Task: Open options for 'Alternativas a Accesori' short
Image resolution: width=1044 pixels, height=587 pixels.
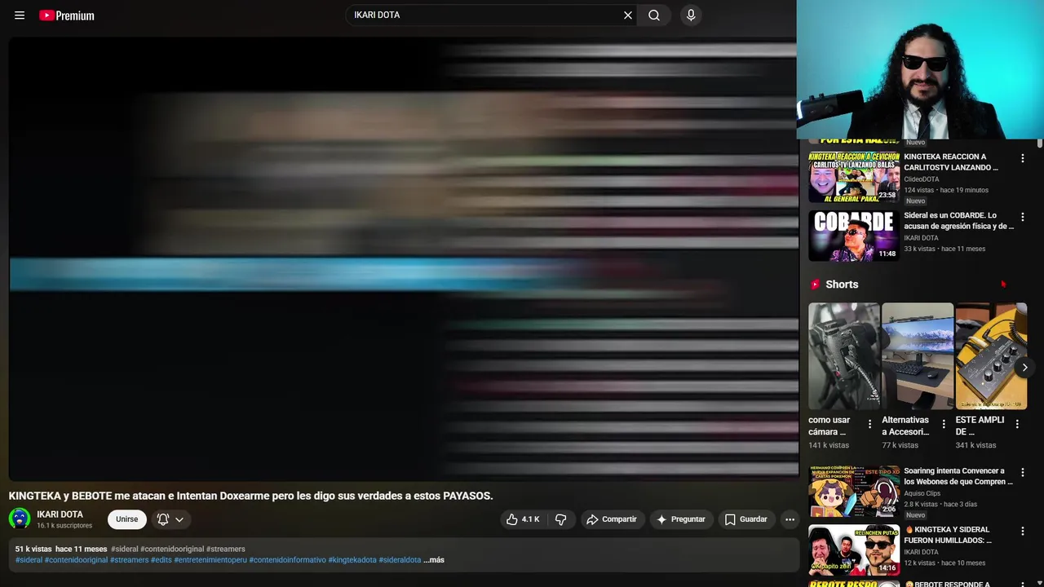Action: point(944,424)
